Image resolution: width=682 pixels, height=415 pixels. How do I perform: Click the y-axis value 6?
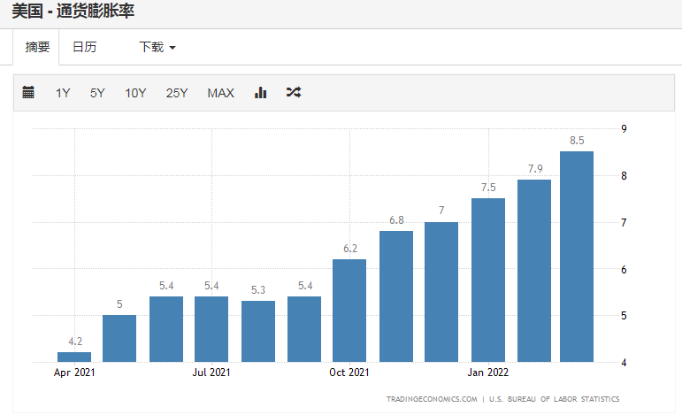[x=625, y=270]
